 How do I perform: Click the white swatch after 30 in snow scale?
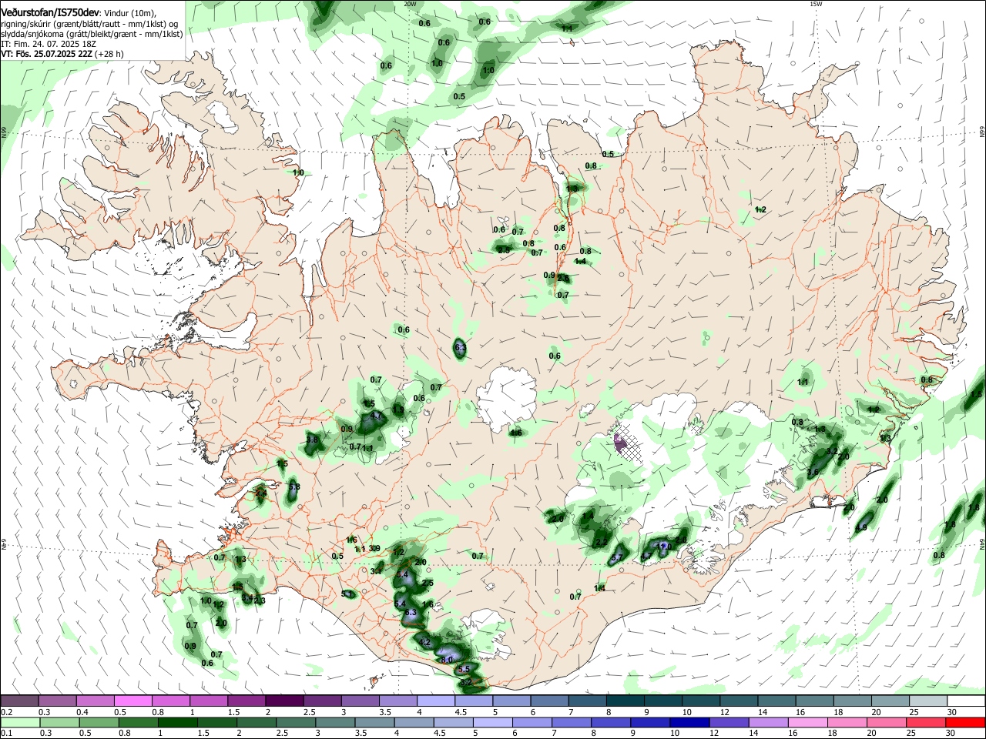966,701
